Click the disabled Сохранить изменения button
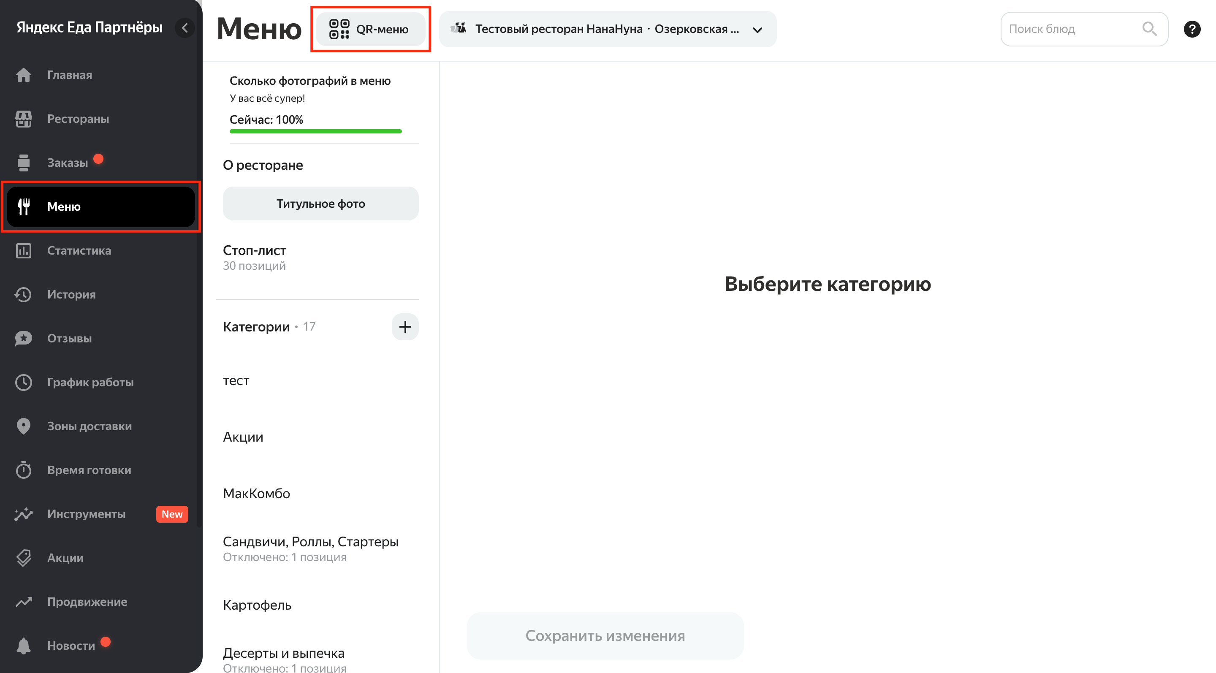The image size is (1216, 673). tap(605, 636)
